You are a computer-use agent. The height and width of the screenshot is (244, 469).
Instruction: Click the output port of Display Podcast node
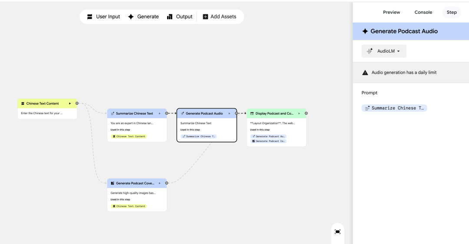tap(306, 113)
